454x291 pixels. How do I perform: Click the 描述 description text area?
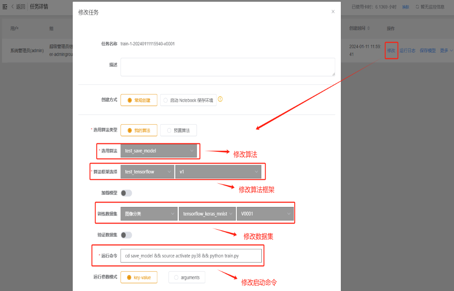228,67
